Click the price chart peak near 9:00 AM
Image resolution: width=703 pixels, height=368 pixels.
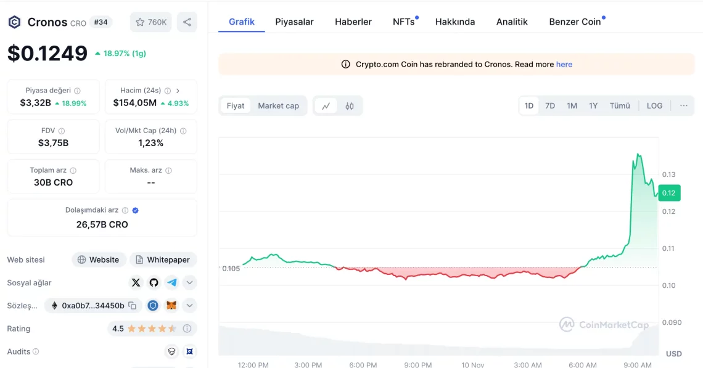pos(638,155)
